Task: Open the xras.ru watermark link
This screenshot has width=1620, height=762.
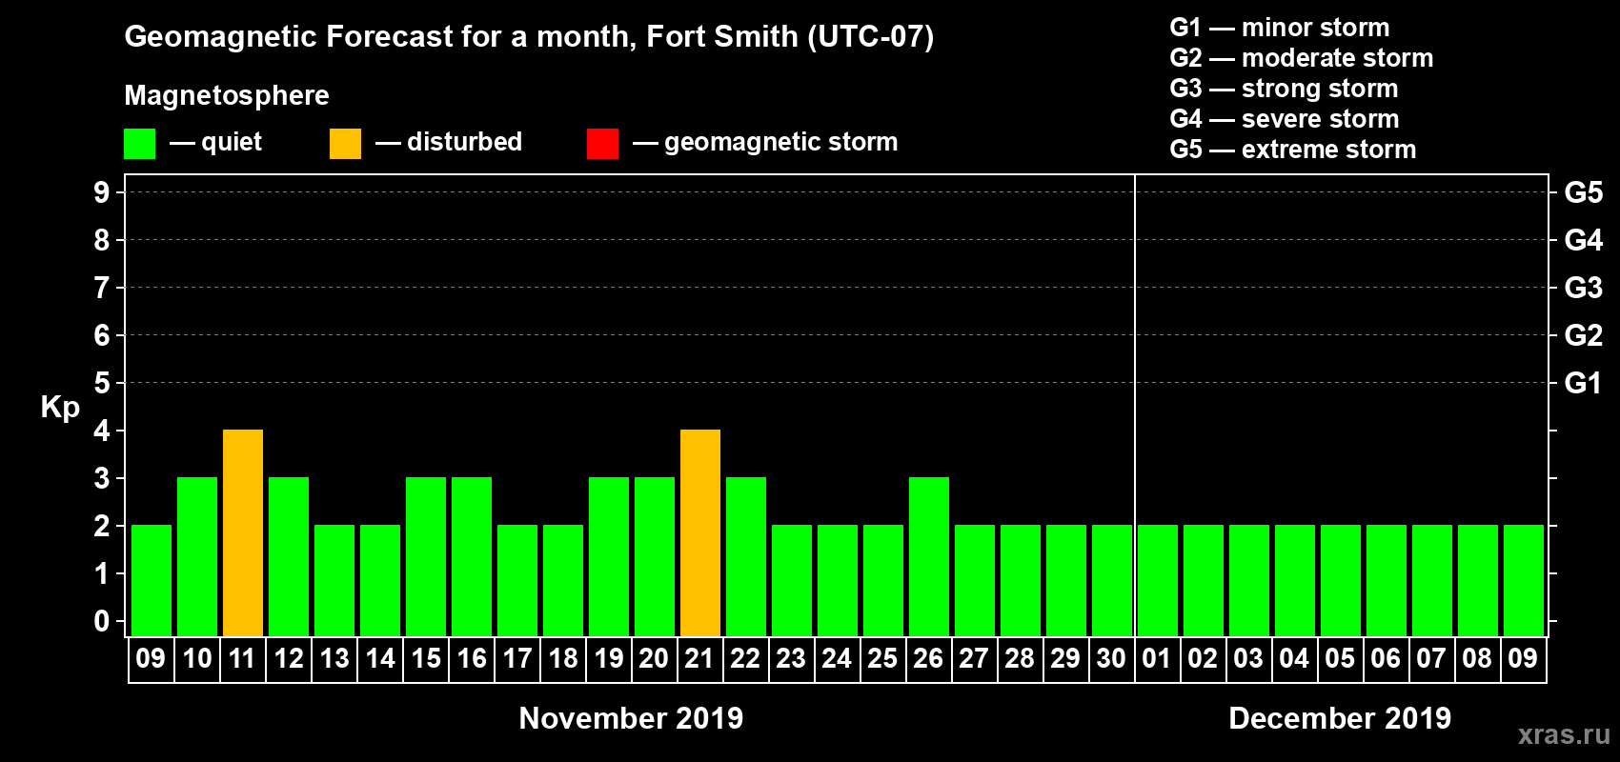Action: [x=1563, y=734]
